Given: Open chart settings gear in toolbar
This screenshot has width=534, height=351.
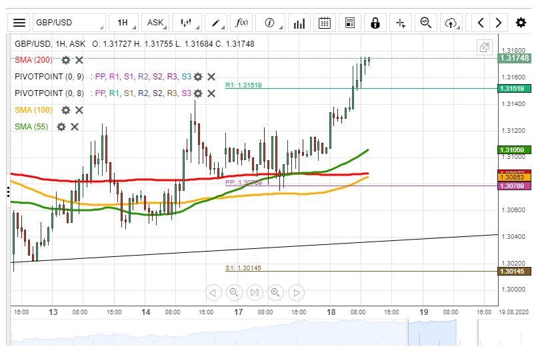Looking at the screenshot, I should (521, 23).
